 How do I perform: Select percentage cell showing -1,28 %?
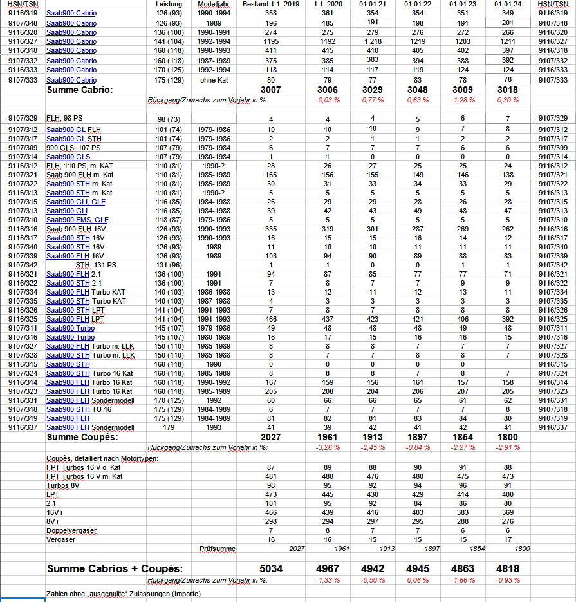[463, 100]
